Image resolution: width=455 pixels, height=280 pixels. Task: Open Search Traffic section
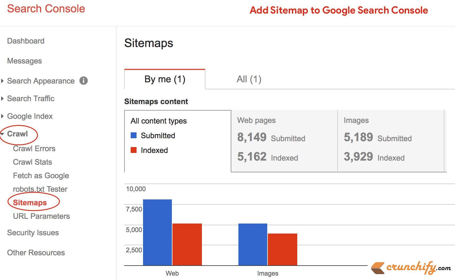point(31,99)
